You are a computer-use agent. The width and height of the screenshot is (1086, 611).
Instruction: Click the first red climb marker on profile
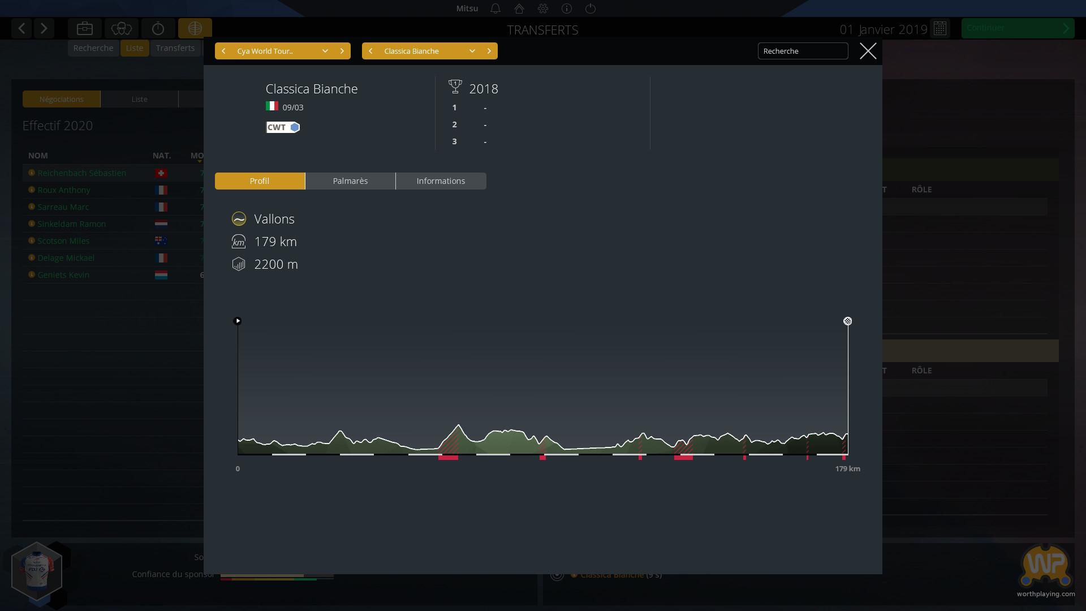(x=448, y=457)
